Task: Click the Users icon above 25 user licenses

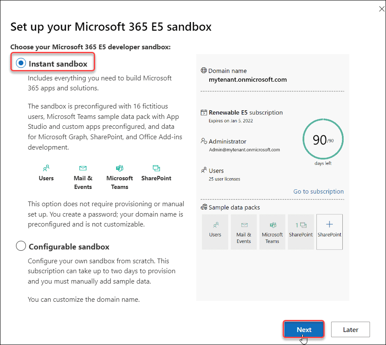Action: (204, 170)
